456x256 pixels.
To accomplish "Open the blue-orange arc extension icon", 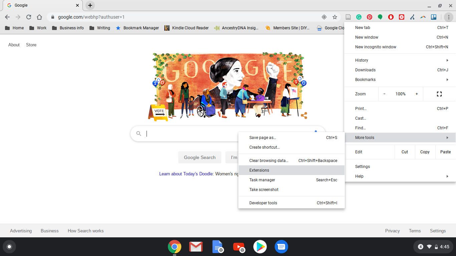I will point(423,17).
